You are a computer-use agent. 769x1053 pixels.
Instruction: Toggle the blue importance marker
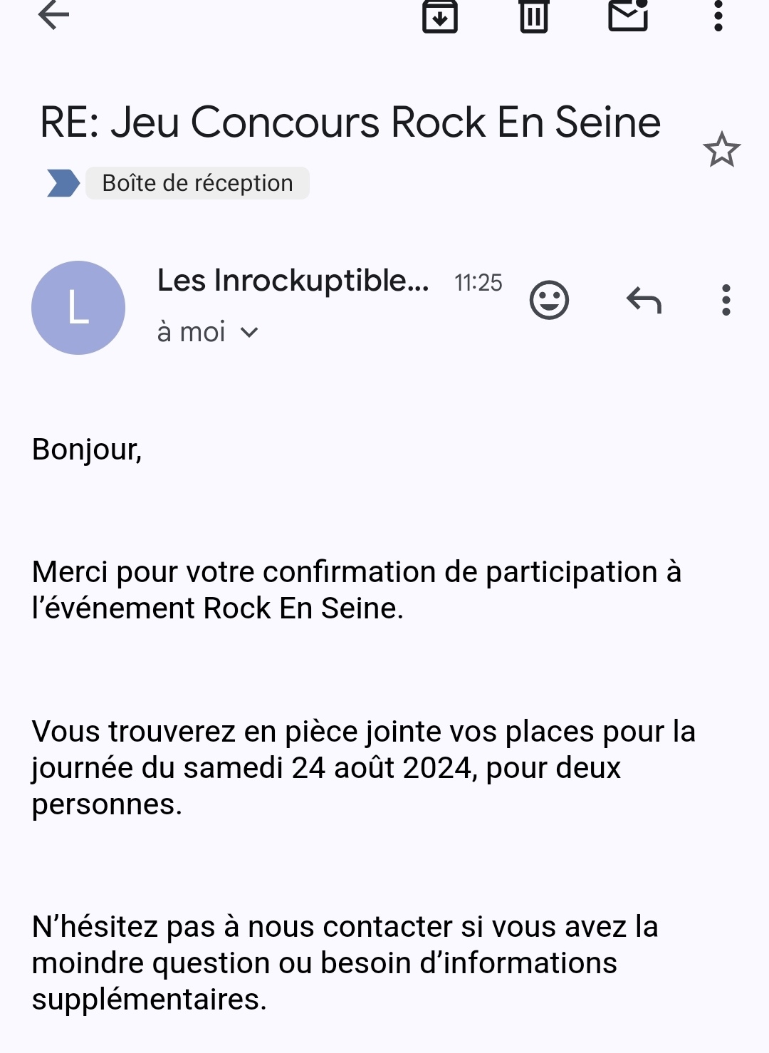pyautogui.click(x=63, y=183)
